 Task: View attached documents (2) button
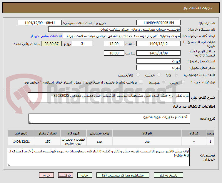pos(123,175)
